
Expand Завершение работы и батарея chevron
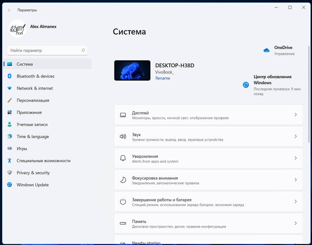[x=295, y=202]
